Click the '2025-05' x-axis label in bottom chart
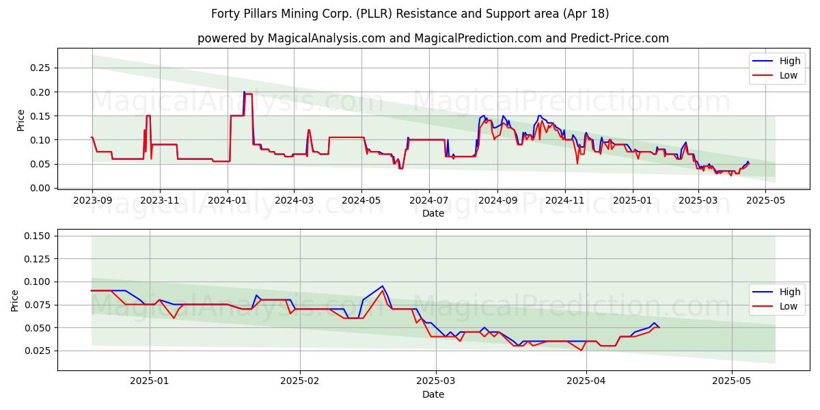 tap(732, 383)
